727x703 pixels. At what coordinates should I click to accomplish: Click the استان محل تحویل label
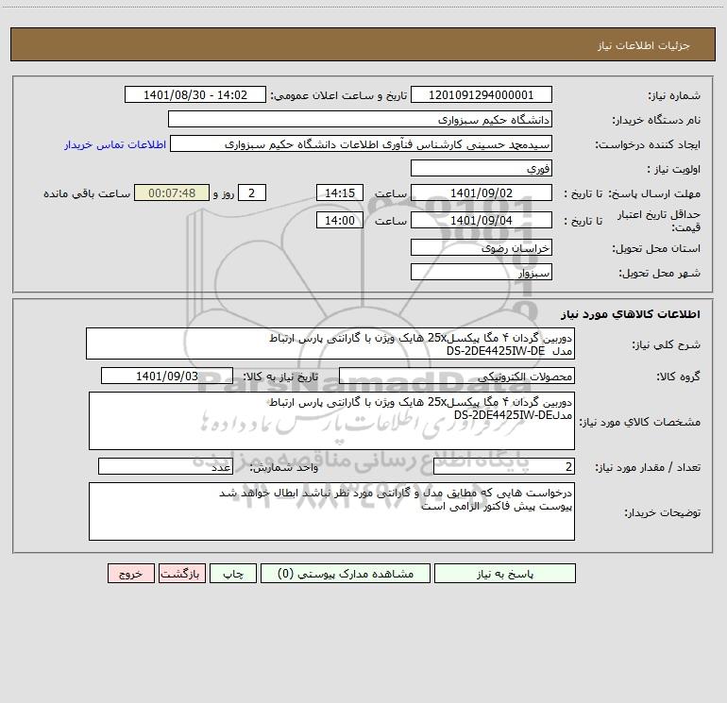click(x=656, y=248)
